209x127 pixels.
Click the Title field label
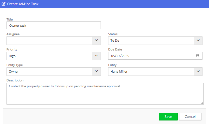(x=9, y=20)
